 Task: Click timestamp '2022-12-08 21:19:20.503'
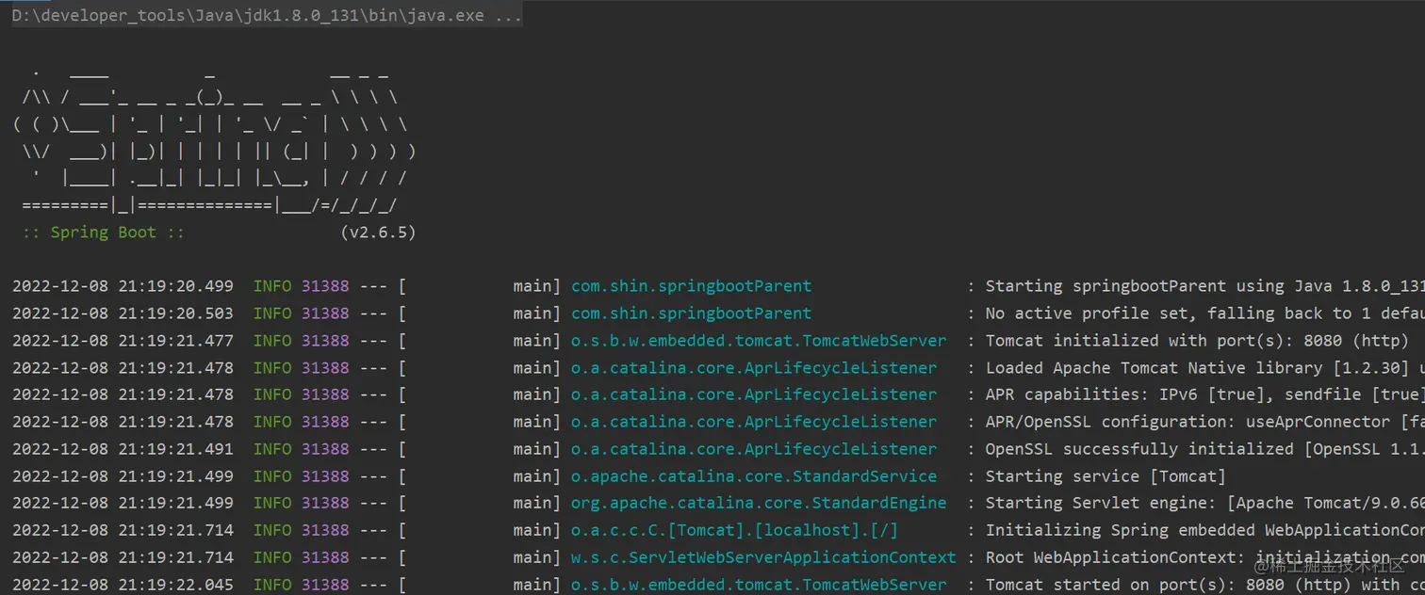(123, 314)
